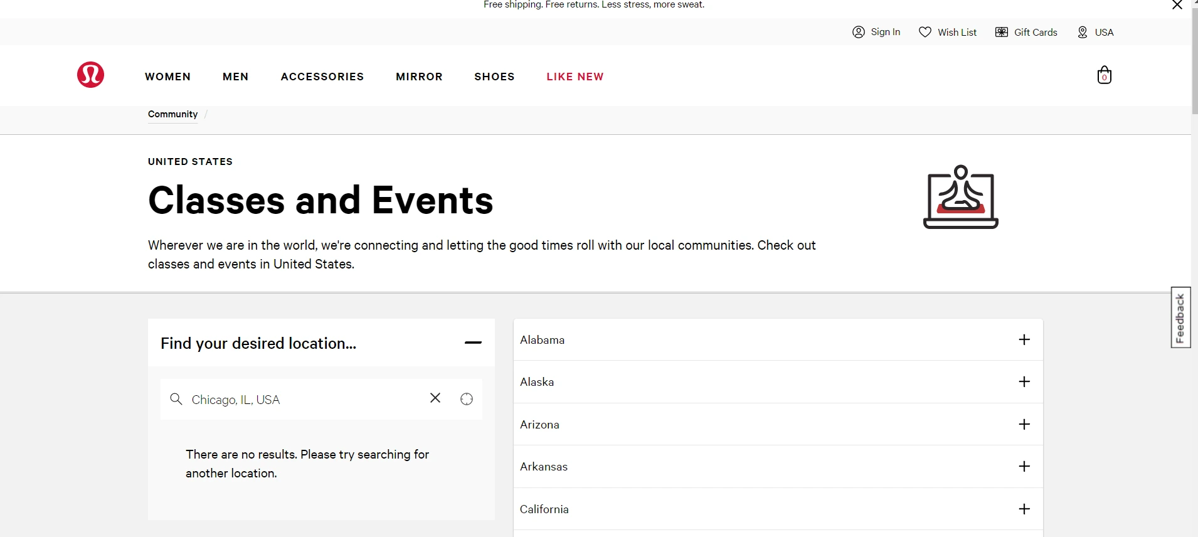Open the Mirror menu
The image size is (1198, 537).
[419, 77]
